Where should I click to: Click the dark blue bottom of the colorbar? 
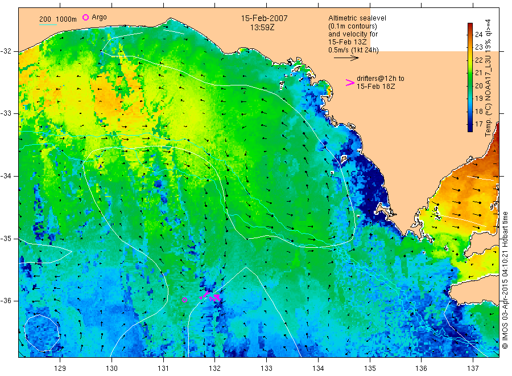point(470,128)
